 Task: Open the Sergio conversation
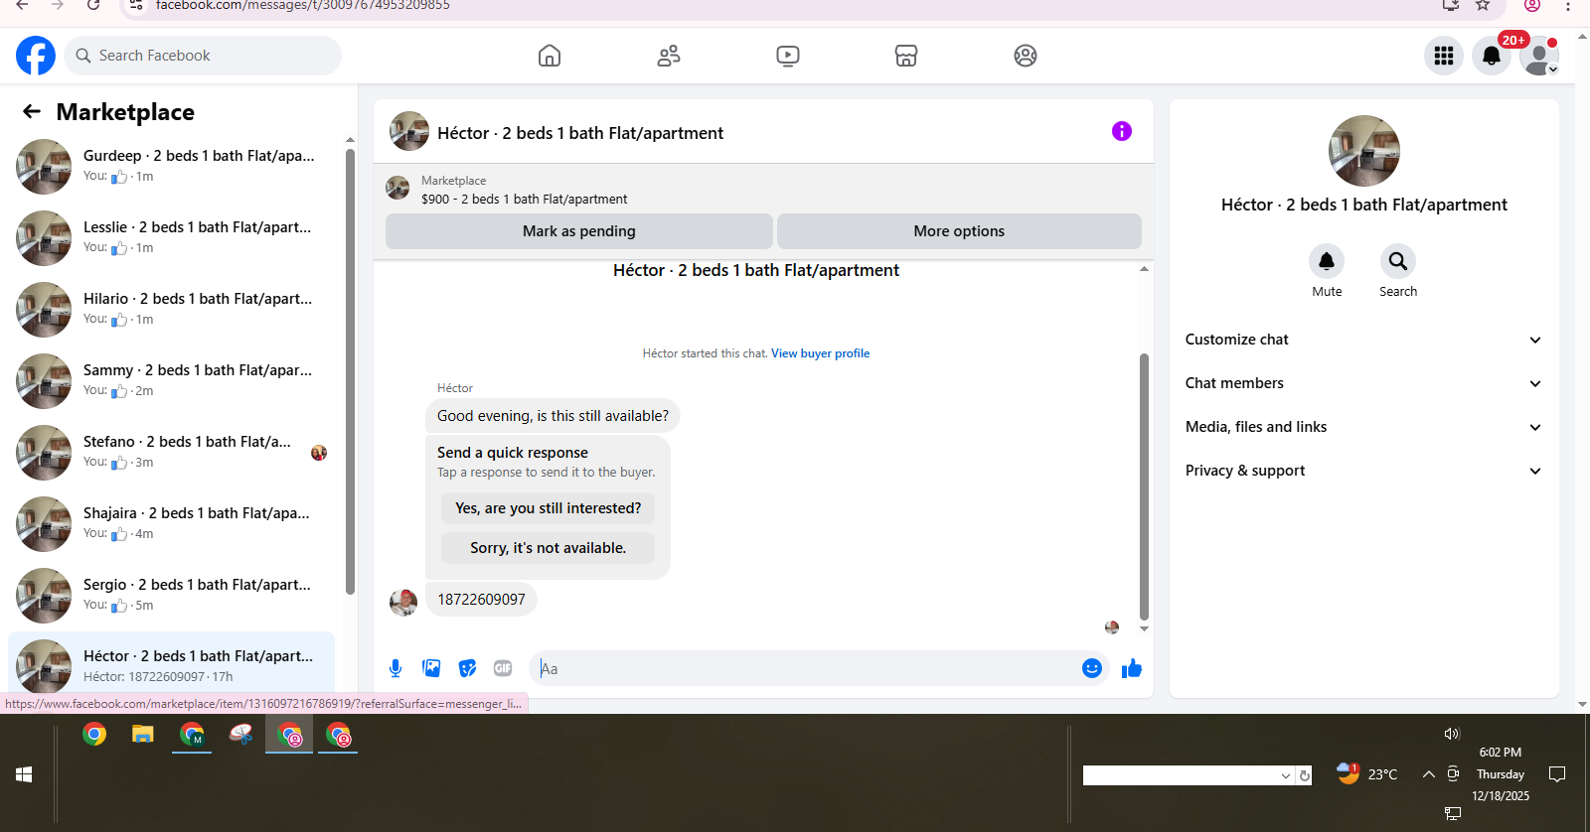171,596
